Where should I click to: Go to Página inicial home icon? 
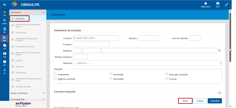pos(206,4)
